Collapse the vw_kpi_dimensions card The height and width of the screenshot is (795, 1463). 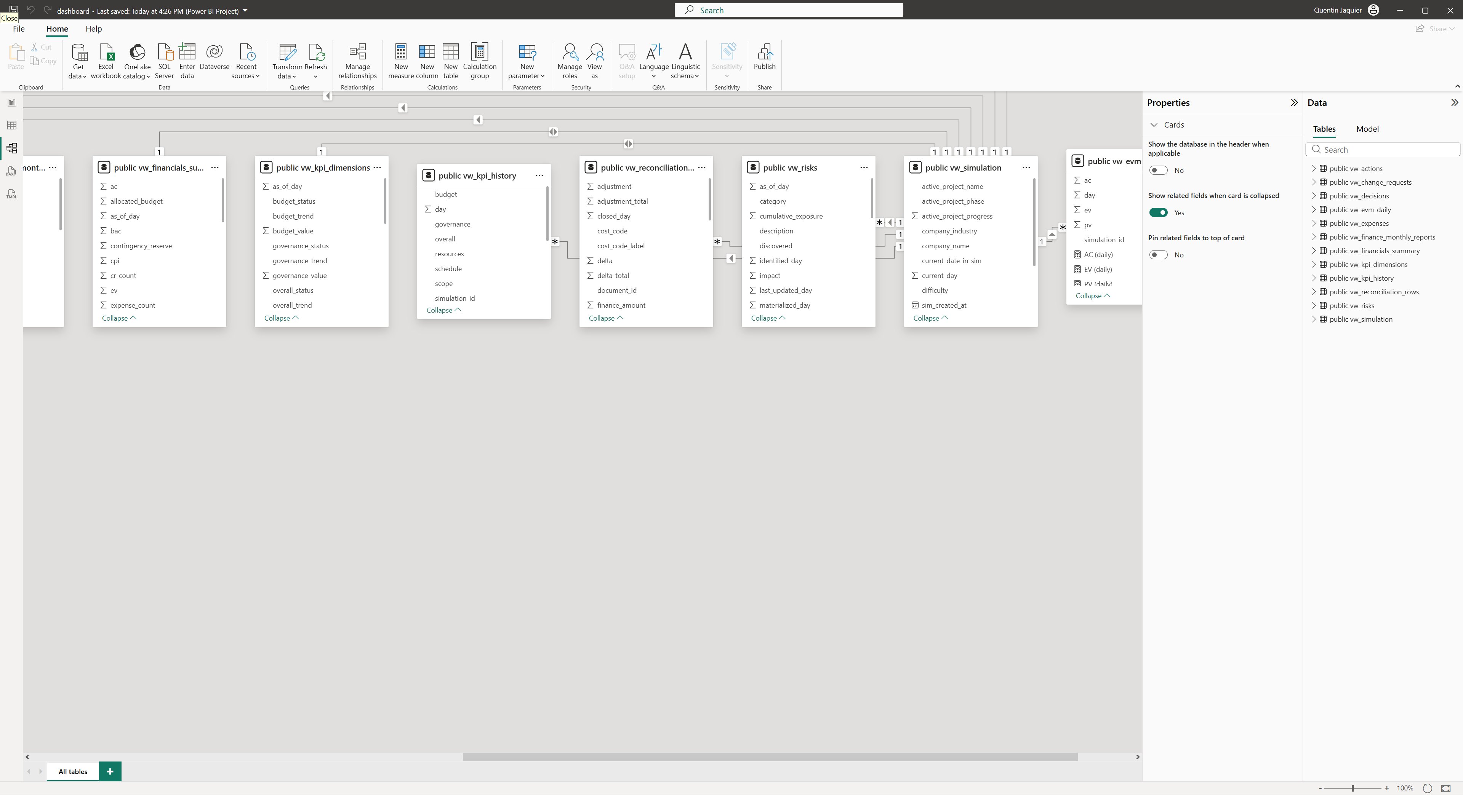[x=281, y=318]
